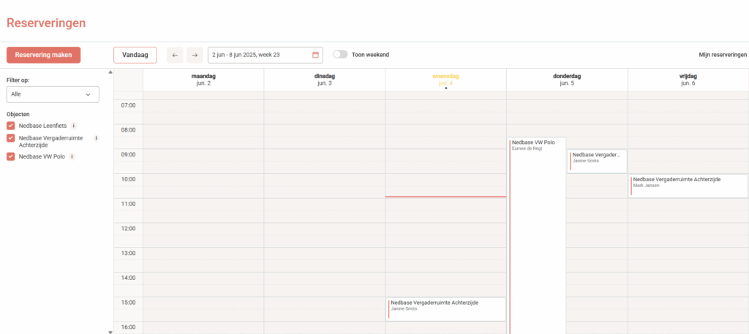Uncheck the Nedbase VW Polo checkbox
Screen dimensions: 749x334
(x=11, y=156)
